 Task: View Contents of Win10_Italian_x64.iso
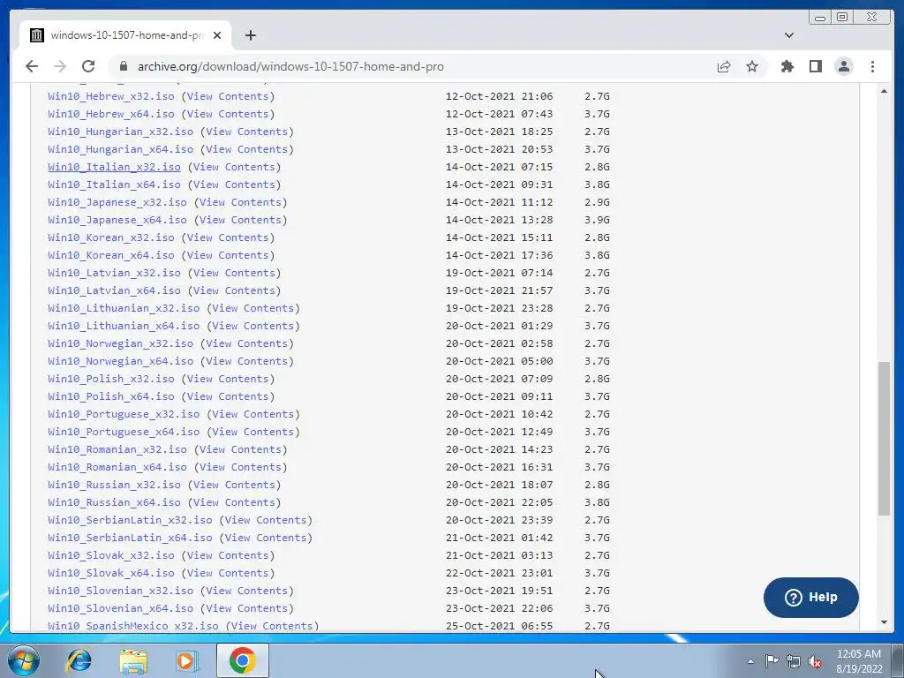234,185
